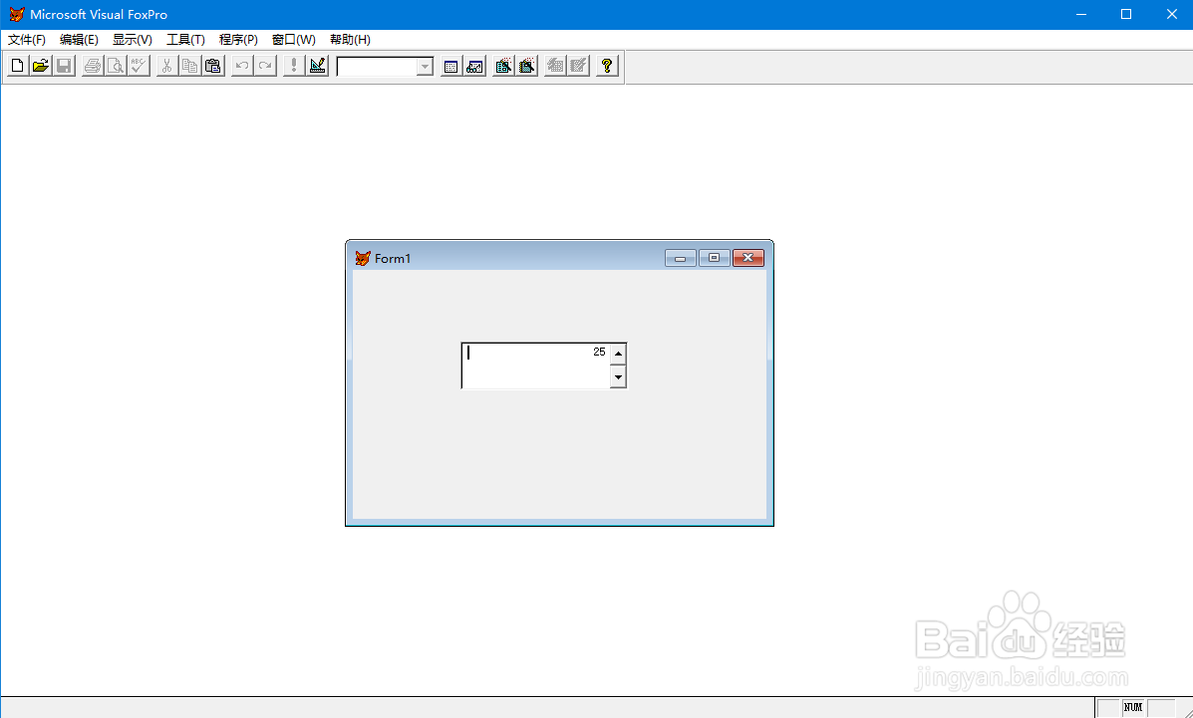Open the 编辑(E) menu
The image size is (1193, 718).
pyautogui.click(x=79, y=40)
